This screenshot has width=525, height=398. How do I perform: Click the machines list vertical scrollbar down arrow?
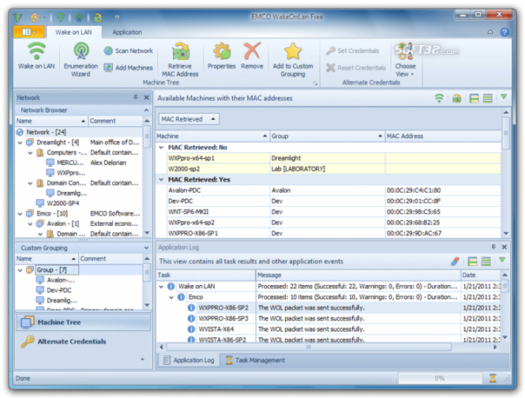506,233
